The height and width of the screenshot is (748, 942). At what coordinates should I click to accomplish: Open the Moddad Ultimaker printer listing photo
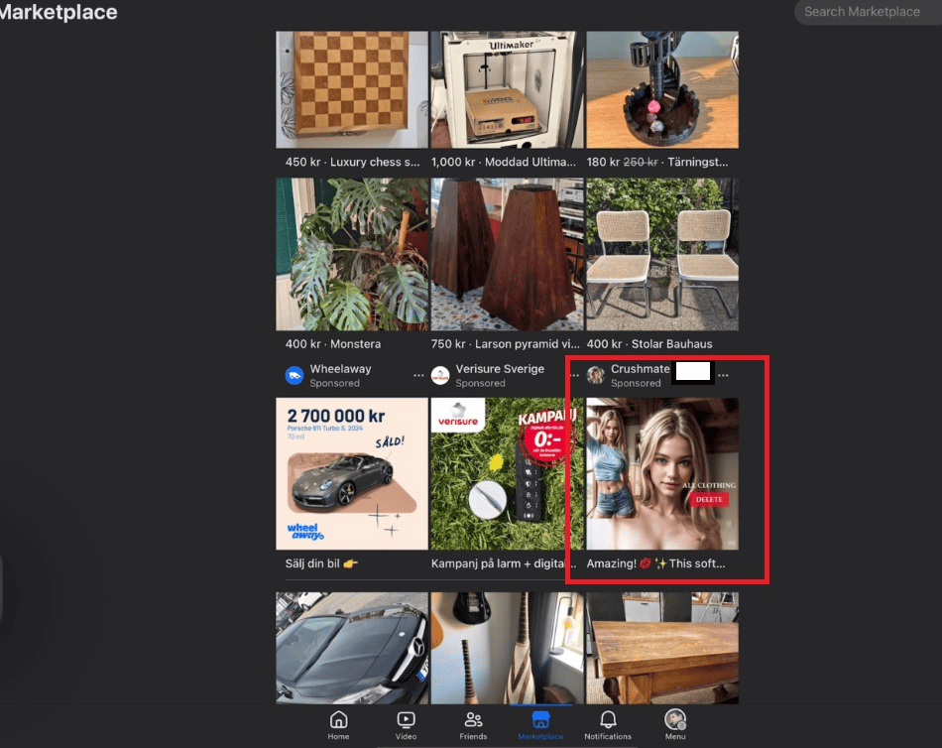click(507, 89)
